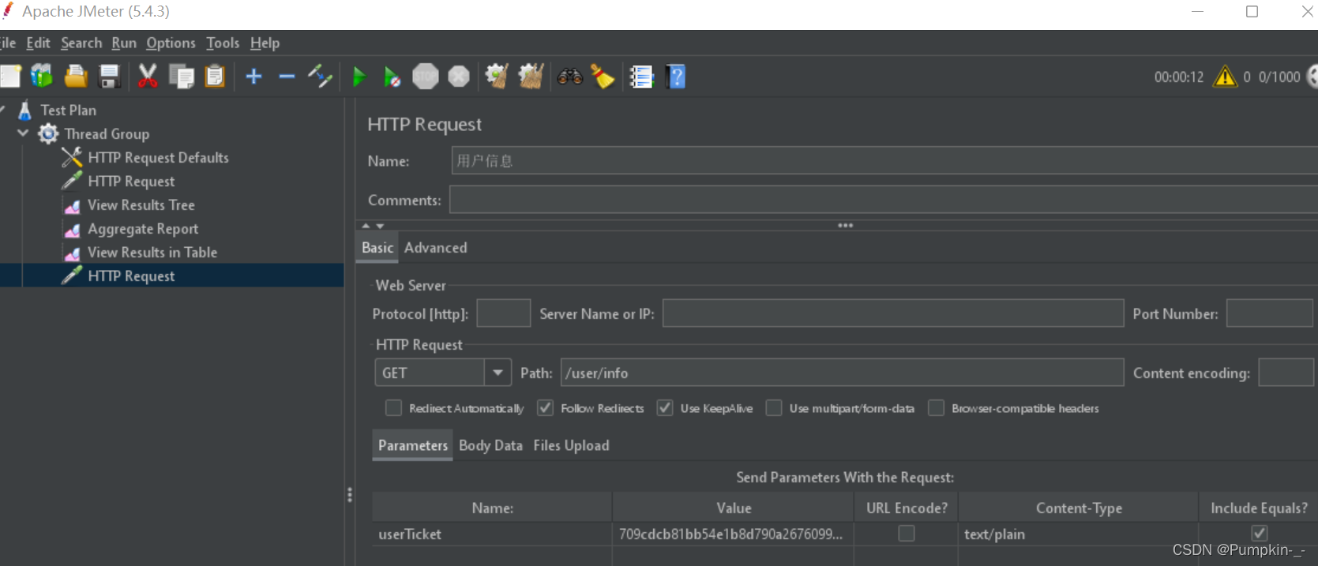Click the Stop test icon

(426, 77)
